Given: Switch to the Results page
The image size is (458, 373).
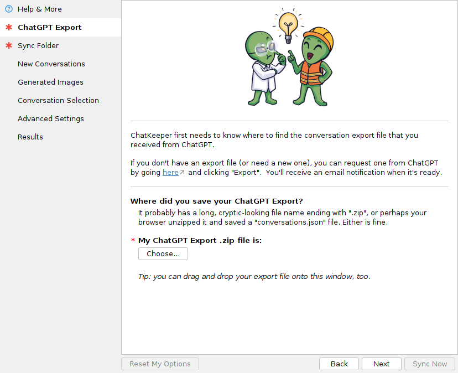Looking at the screenshot, I should [x=30, y=137].
